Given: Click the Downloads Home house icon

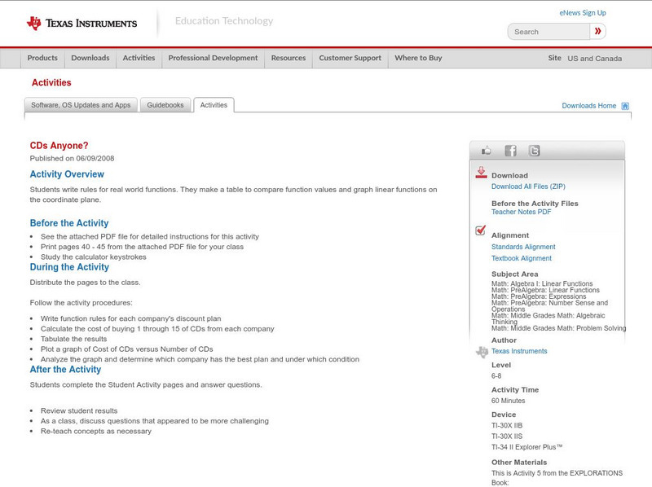Looking at the screenshot, I should 625,106.
